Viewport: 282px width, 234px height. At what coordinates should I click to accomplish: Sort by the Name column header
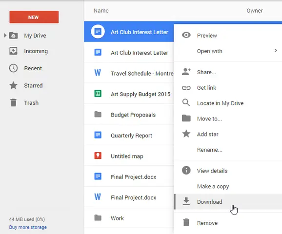101,11
